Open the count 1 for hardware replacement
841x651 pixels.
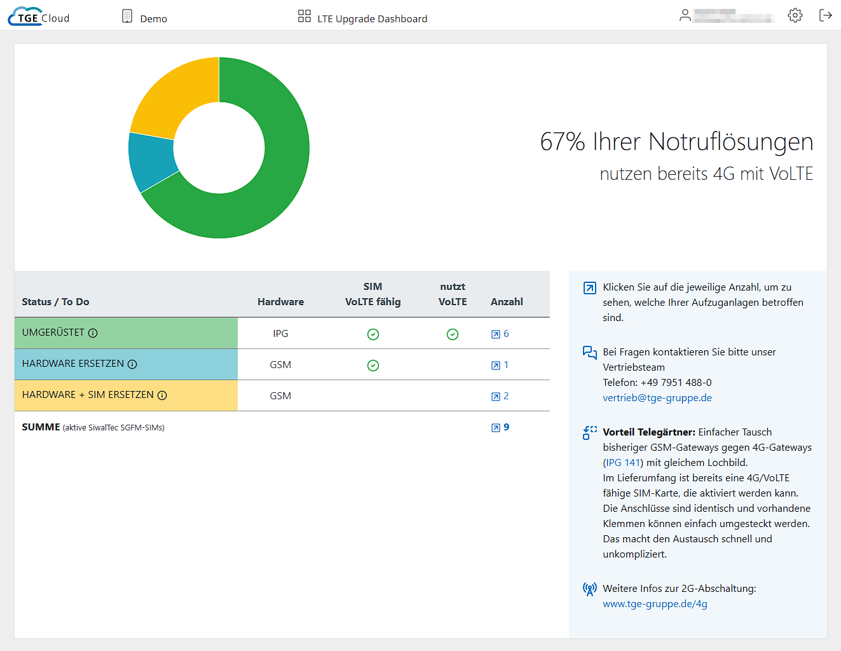(500, 365)
